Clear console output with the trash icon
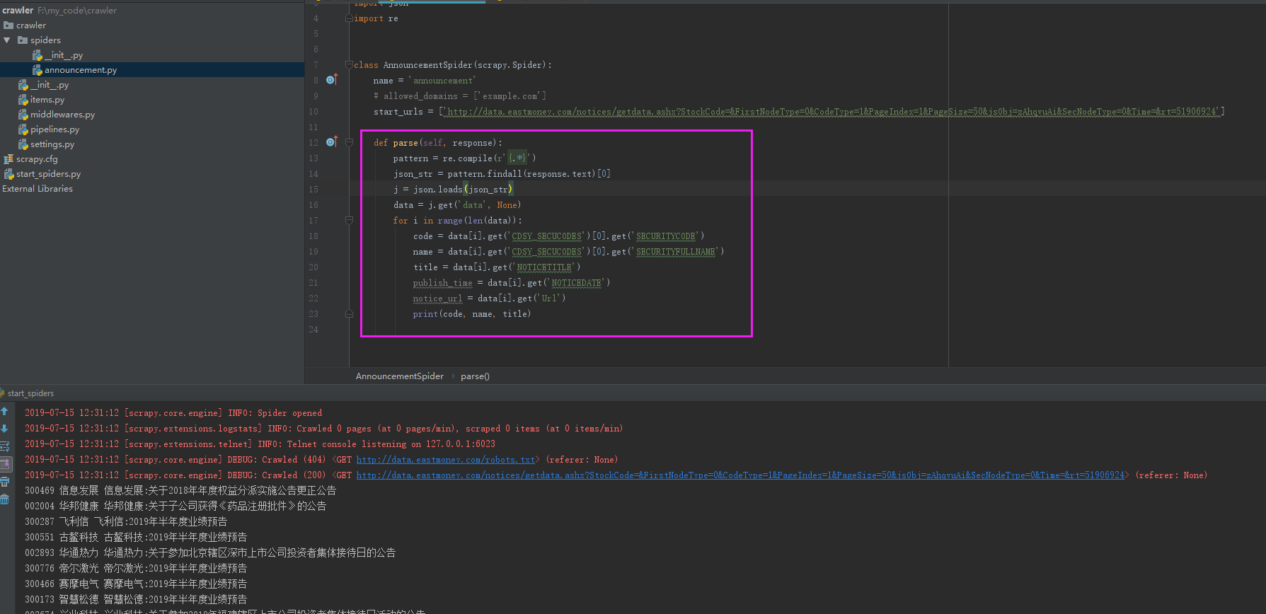 coord(4,499)
